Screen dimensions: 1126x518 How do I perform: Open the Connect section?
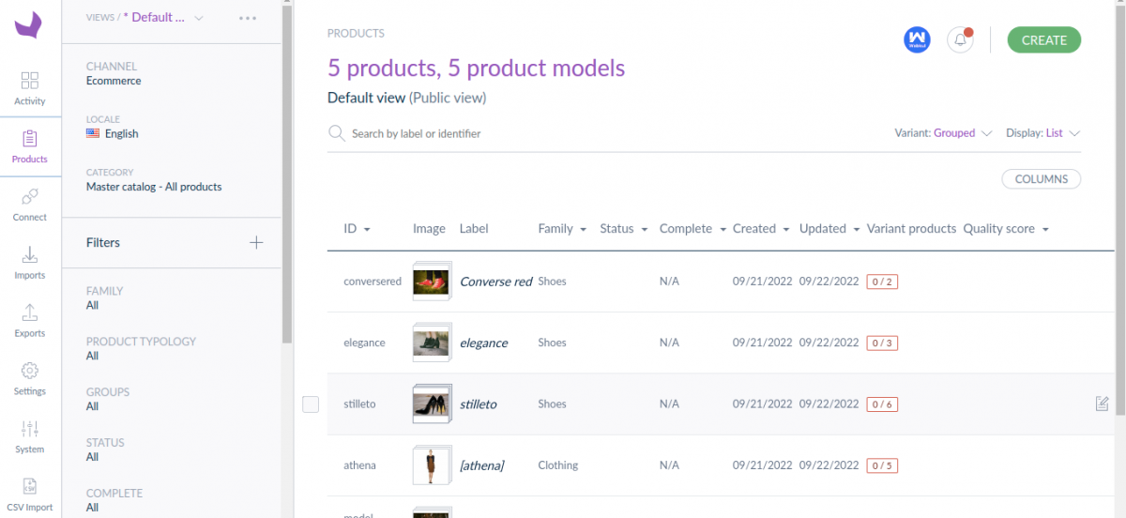tap(30, 205)
